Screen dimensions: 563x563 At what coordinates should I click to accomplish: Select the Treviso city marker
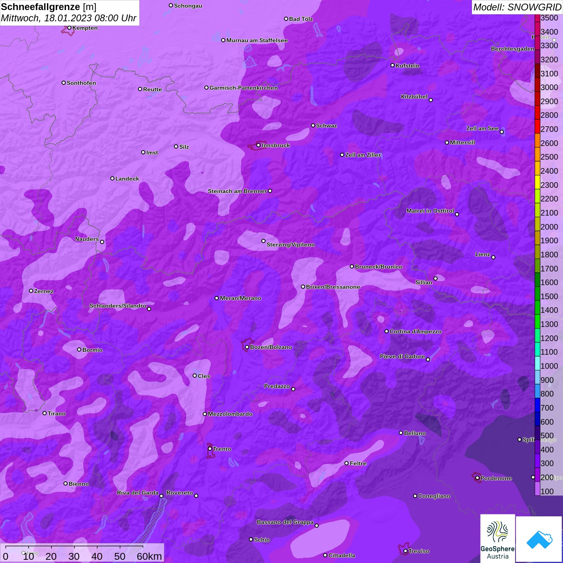tap(405, 551)
